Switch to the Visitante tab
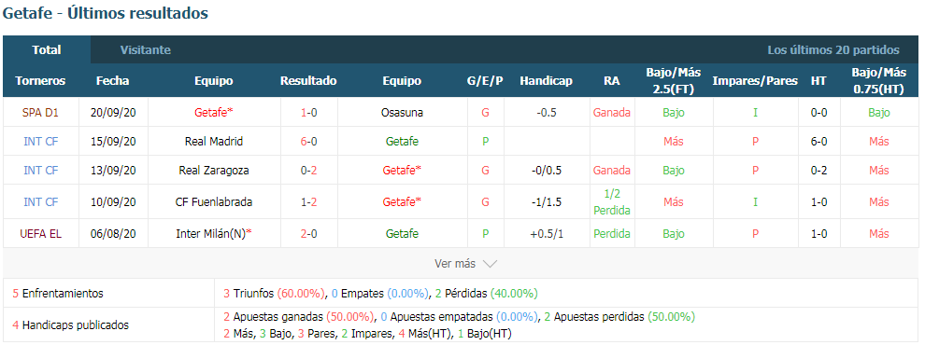Screen dimensions: 925x345 pyautogui.click(x=146, y=50)
